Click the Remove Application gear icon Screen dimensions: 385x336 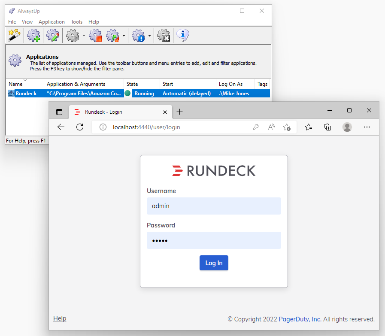pyautogui.click(x=164, y=35)
